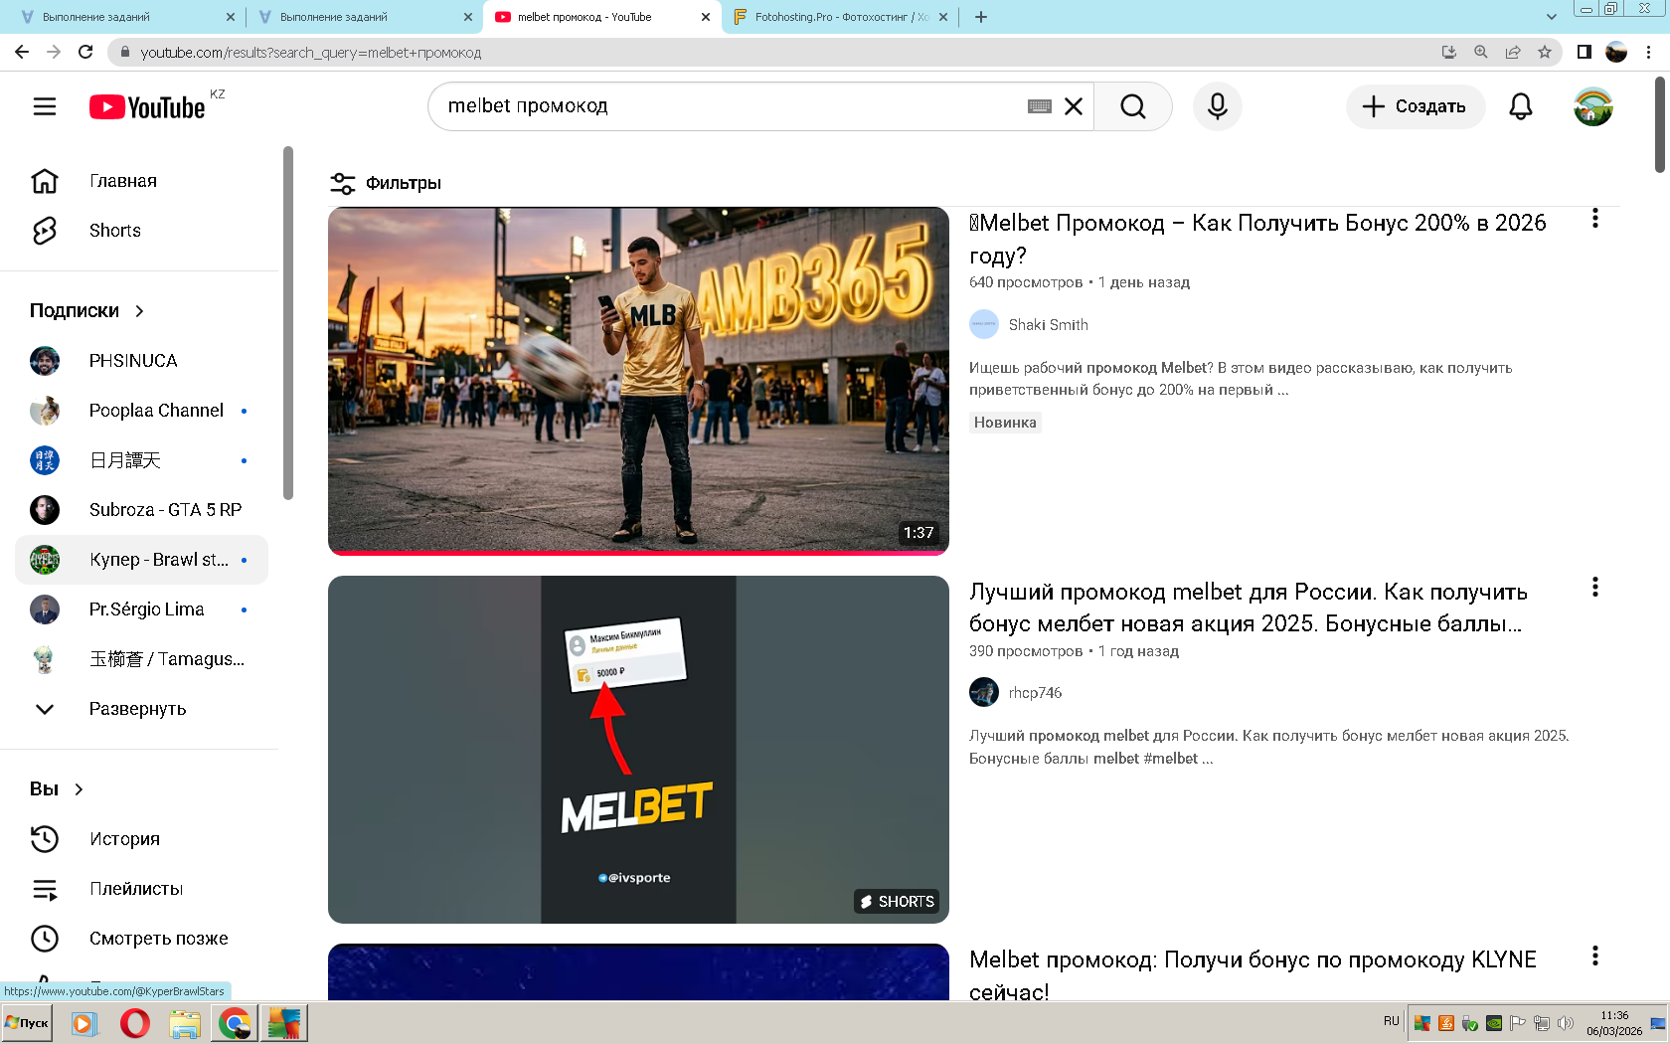Open the Opera browser from the taskbar
Viewport: 1670px width, 1044px height.
[x=134, y=1023]
